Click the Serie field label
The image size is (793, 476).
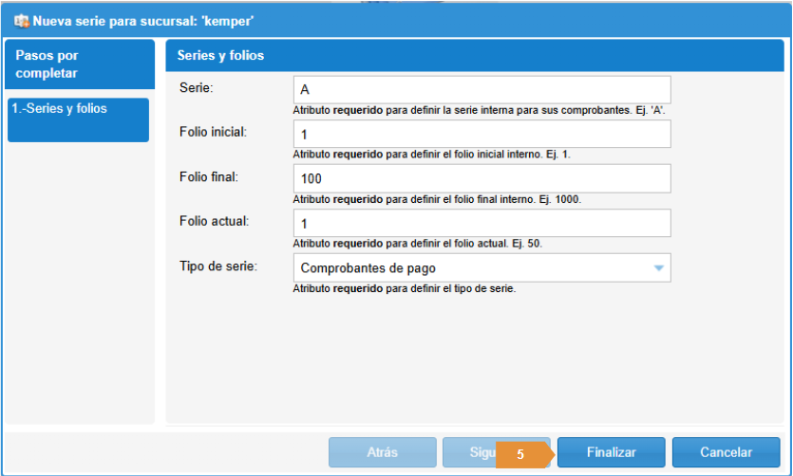tap(197, 88)
